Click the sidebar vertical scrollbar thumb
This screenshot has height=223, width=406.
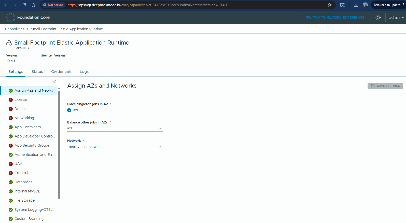[x=59, y=144]
